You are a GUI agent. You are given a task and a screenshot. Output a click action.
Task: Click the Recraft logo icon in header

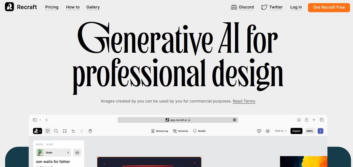click(9, 7)
